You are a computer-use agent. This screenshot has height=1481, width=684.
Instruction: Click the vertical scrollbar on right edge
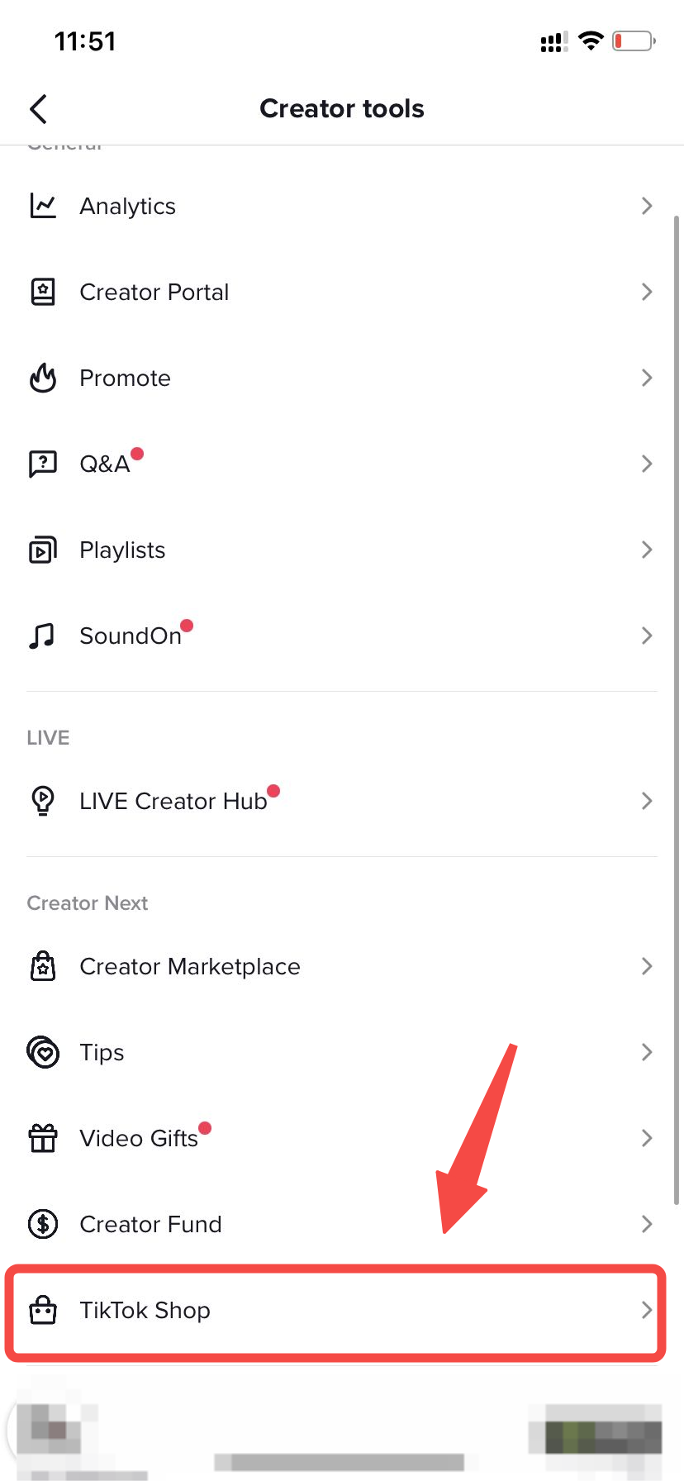677,711
